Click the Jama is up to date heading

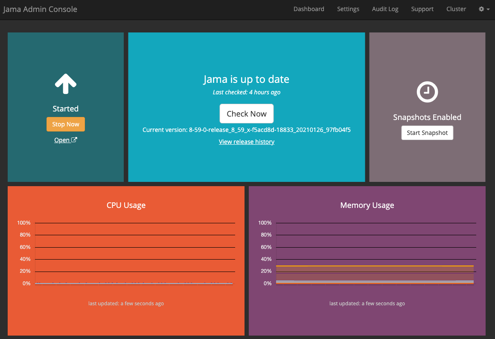246,79
